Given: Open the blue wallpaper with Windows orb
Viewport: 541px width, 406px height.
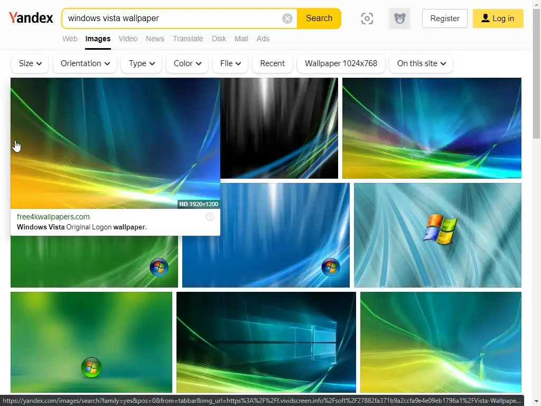Looking at the screenshot, I should tap(266, 235).
